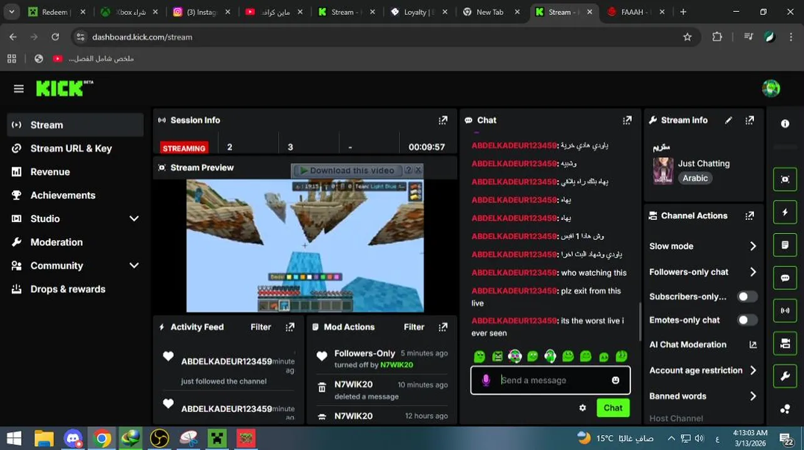This screenshot has height=450, width=804.
Task: Click the address bar URL
Action: pos(142,37)
